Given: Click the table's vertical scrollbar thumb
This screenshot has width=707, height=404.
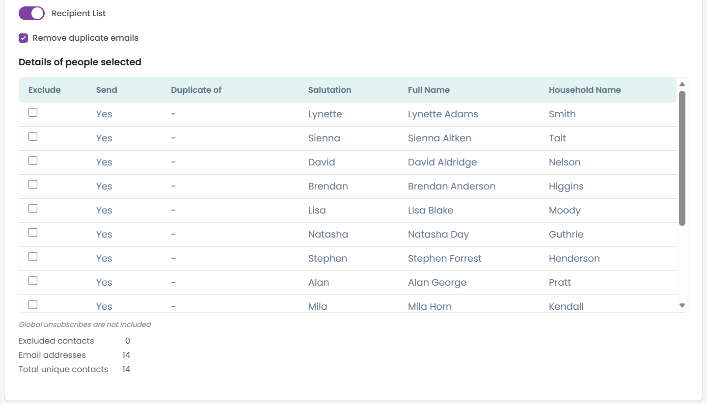Looking at the screenshot, I should (x=682, y=158).
